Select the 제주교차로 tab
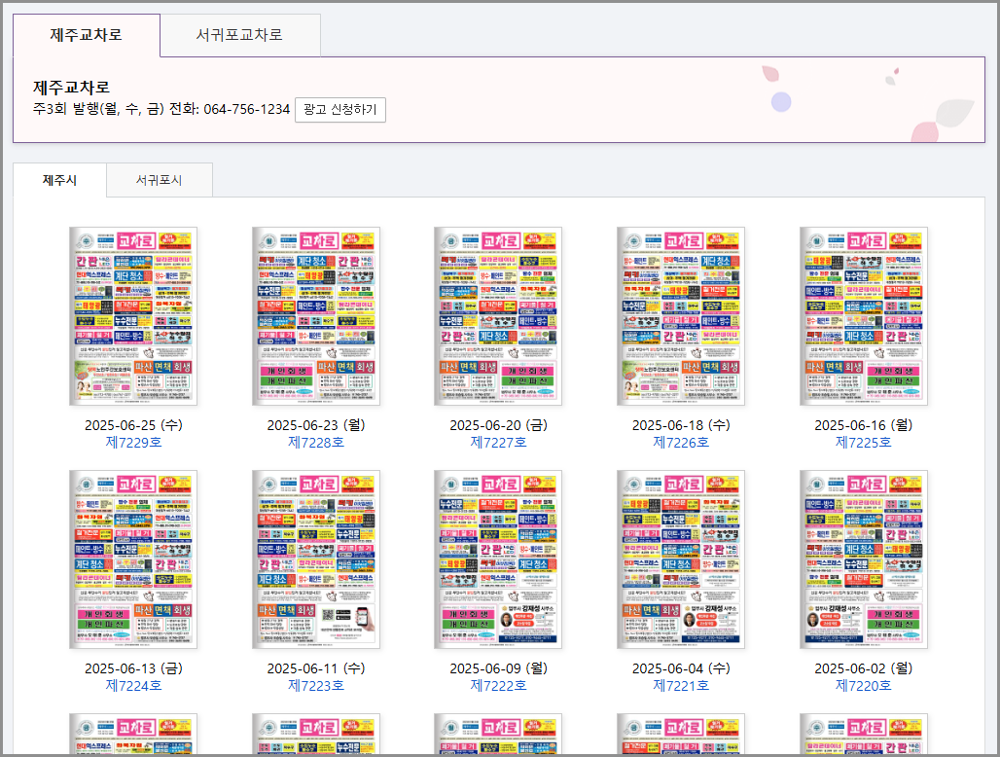Image resolution: width=1000 pixels, height=757 pixels. [x=87, y=35]
